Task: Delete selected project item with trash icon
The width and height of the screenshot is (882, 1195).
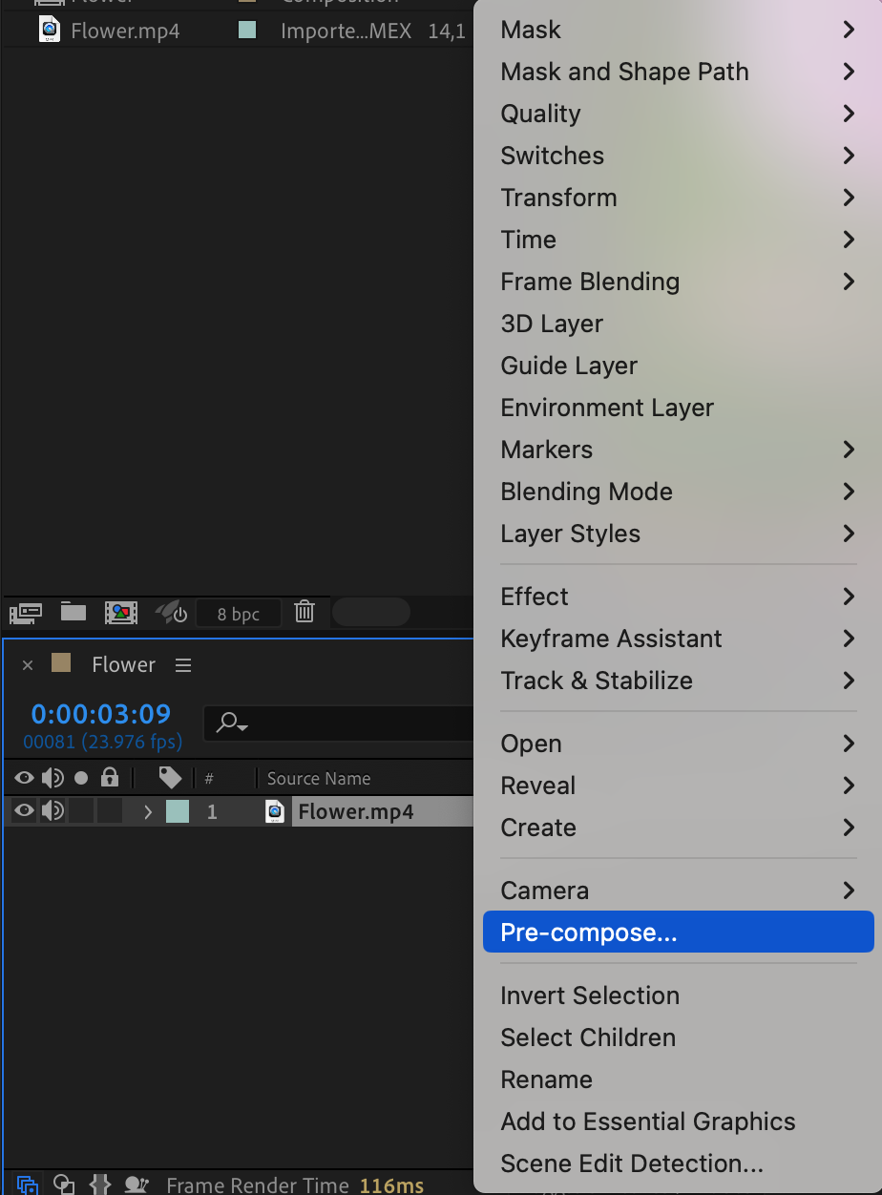Action: pyautogui.click(x=304, y=612)
